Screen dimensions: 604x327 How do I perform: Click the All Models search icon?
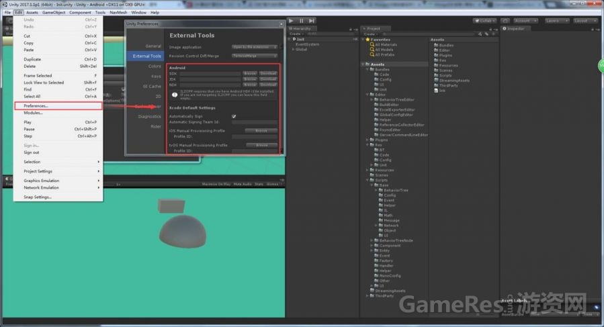tap(372, 50)
